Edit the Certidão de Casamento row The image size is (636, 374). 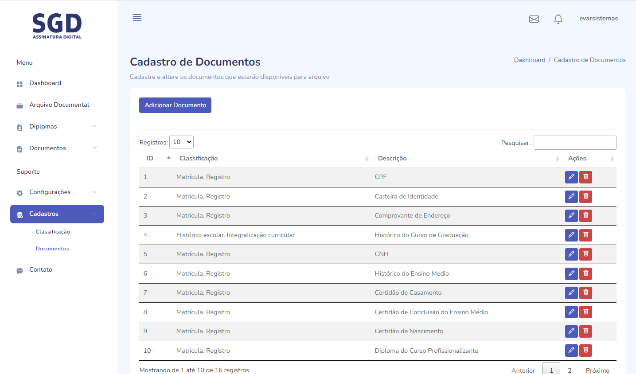(571, 293)
